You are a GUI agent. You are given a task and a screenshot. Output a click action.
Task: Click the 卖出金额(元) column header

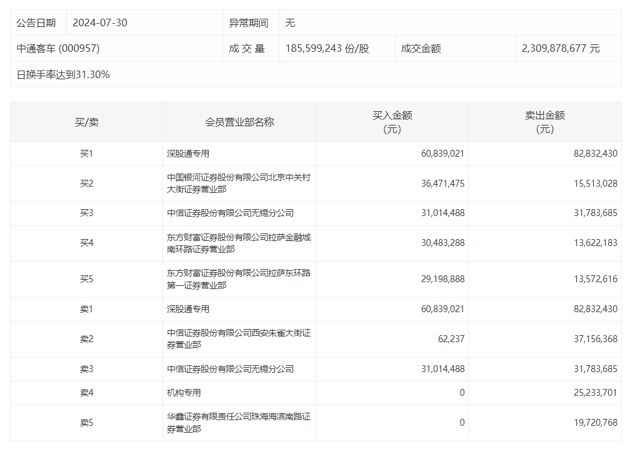click(x=545, y=122)
